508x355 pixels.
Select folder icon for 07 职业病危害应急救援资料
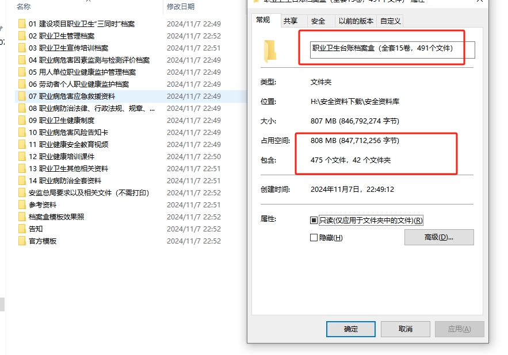click(x=22, y=96)
